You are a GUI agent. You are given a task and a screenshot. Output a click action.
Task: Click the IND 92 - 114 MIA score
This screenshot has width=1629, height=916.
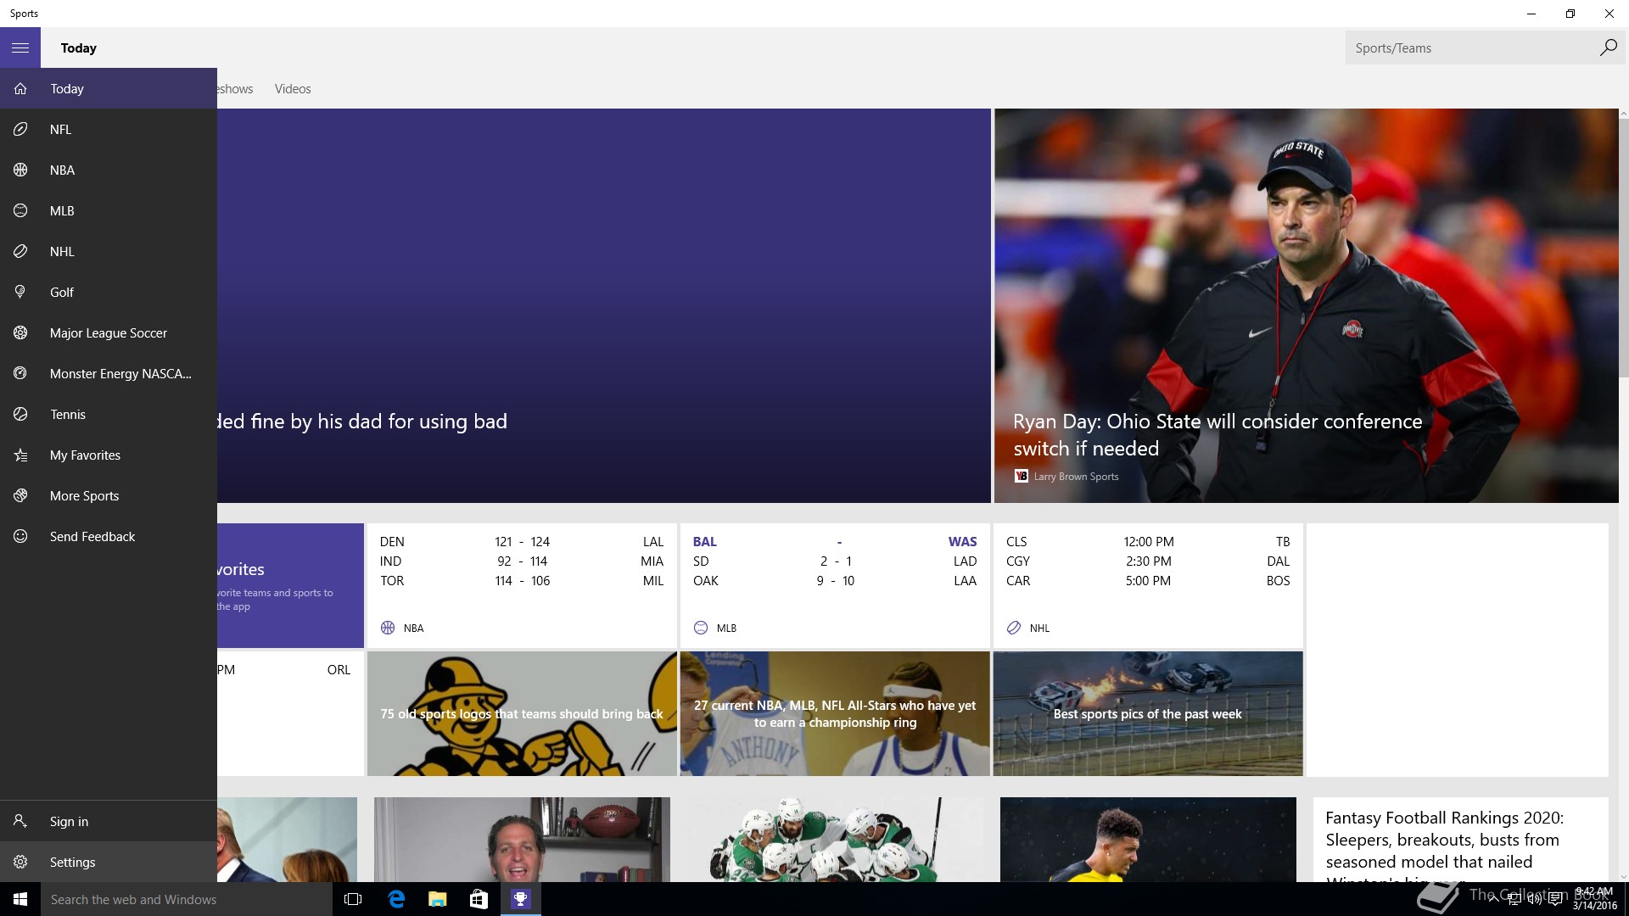point(522,561)
